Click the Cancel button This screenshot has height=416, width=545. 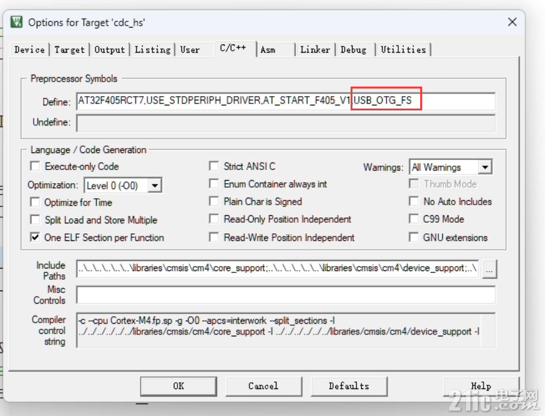pyautogui.click(x=263, y=386)
